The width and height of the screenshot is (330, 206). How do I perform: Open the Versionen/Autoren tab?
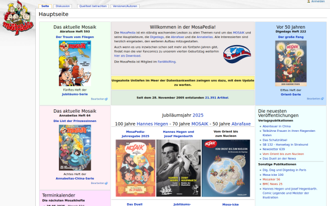(125, 6)
